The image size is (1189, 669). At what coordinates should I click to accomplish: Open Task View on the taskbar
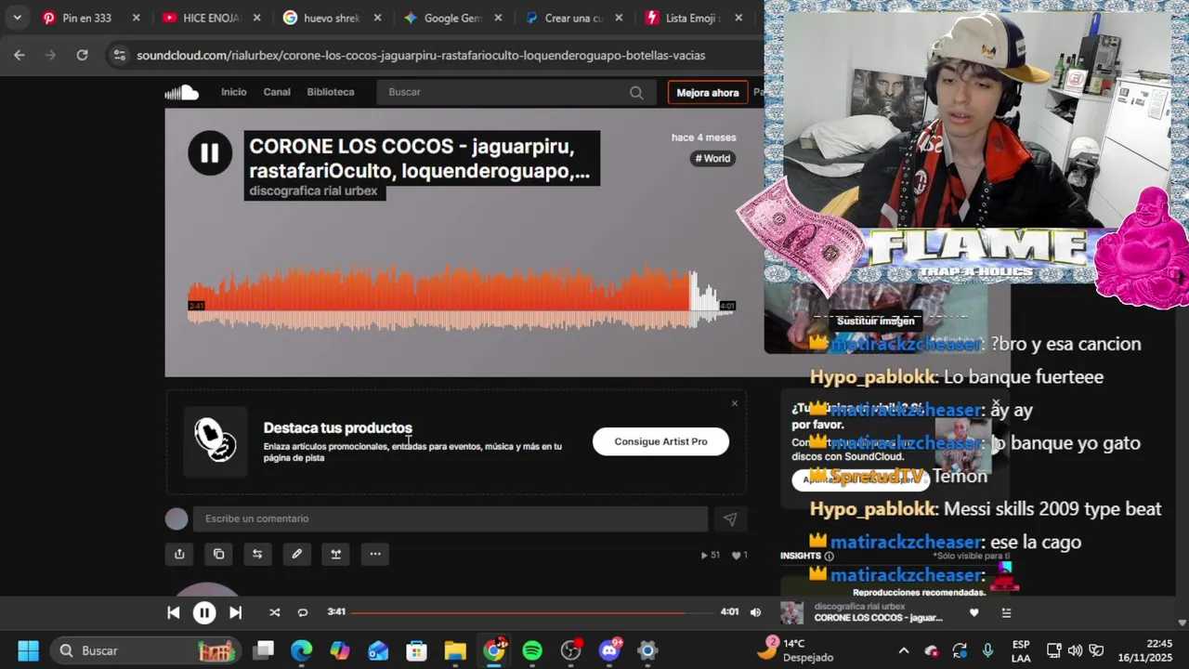(264, 650)
